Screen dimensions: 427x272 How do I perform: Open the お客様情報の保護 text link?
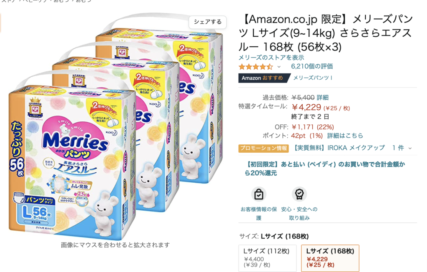(259, 214)
